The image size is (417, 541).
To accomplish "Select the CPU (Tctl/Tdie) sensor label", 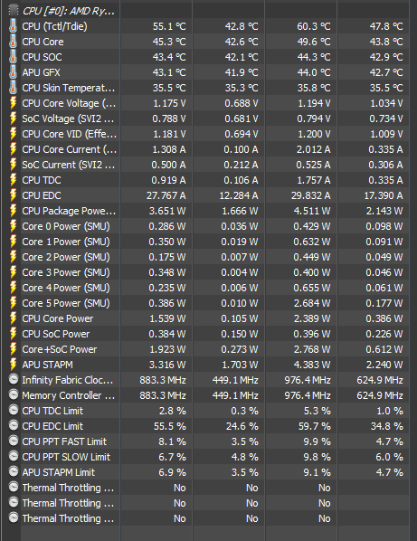I will (54, 26).
